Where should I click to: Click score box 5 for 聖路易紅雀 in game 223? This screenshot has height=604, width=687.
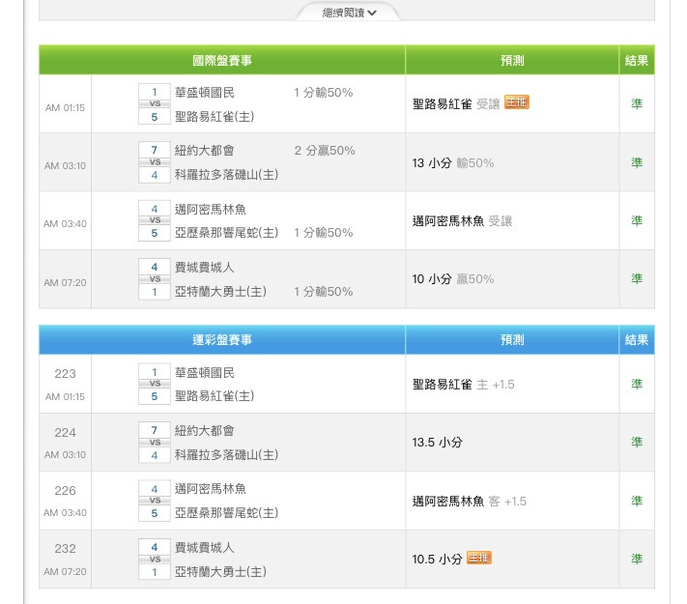click(x=155, y=396)
